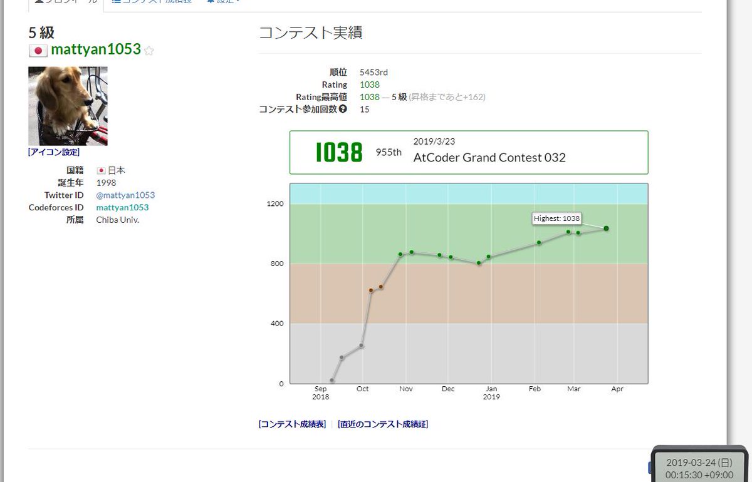Open the アイコン設定 link
752x482 pixels.
tap(53, 151)
